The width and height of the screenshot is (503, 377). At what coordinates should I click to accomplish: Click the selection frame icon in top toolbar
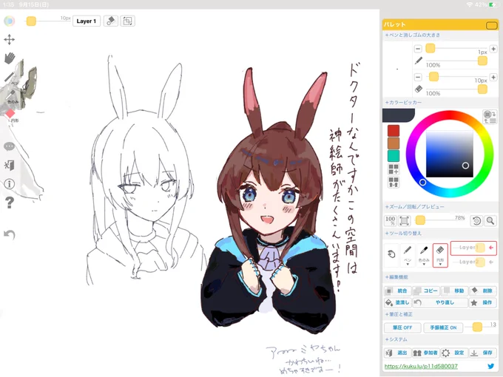click(127, 21)
